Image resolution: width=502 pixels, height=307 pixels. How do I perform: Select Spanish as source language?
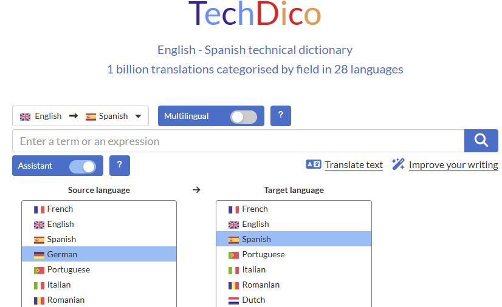pos(99,239)
